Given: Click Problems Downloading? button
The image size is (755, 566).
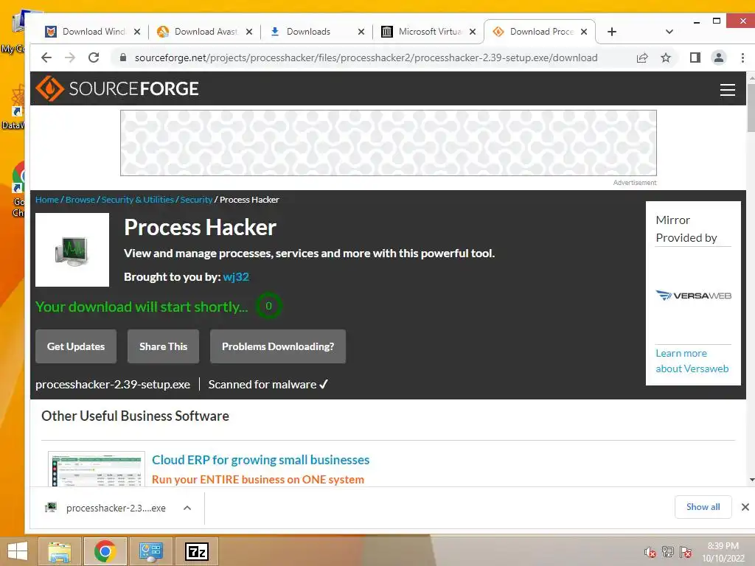Looking at the screenshot, I should (278, 346).
